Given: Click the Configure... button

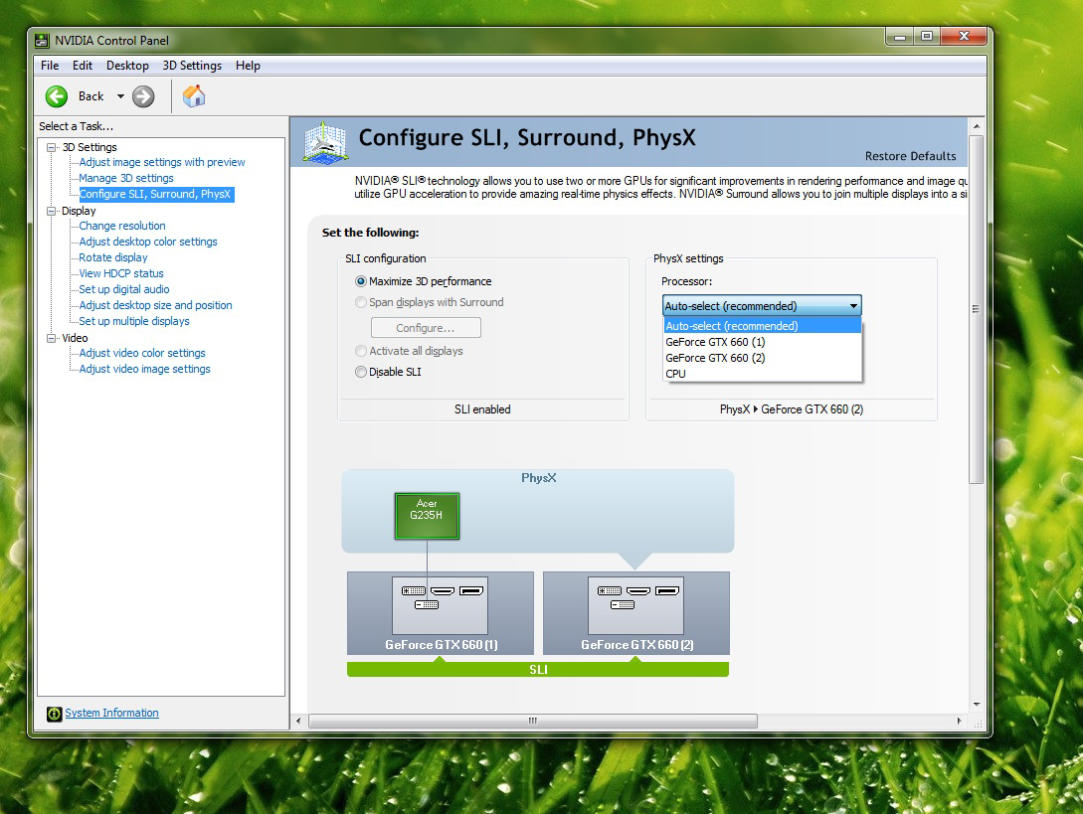Looking at the screenshot, I should [x=426, y=328].
